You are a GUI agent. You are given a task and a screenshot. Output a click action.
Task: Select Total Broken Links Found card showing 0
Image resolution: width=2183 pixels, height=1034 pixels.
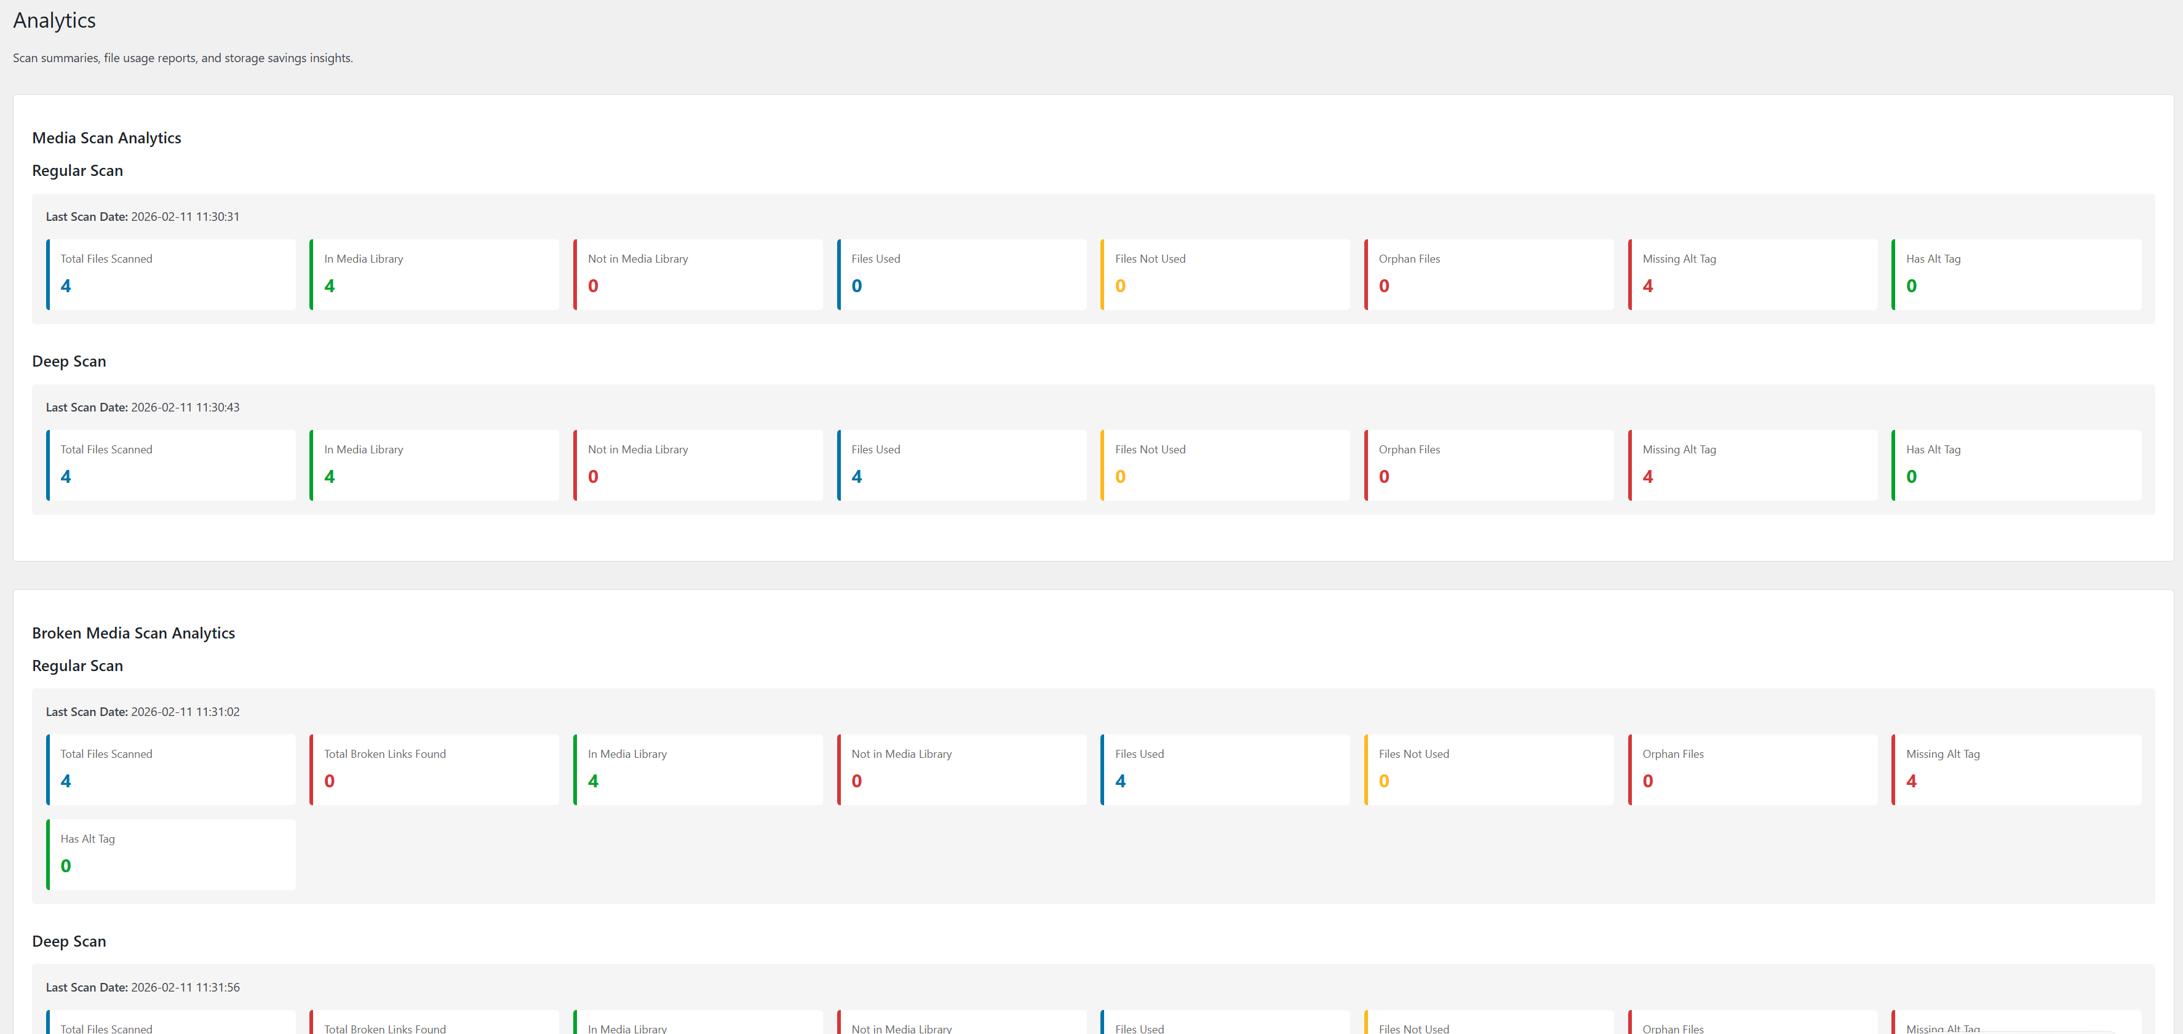434,770
